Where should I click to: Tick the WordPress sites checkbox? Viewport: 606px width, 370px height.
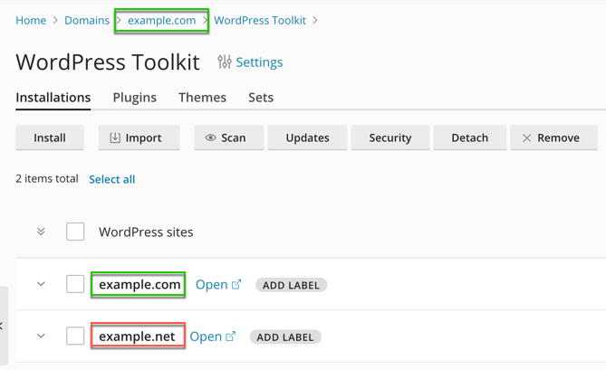click(75, 232)
